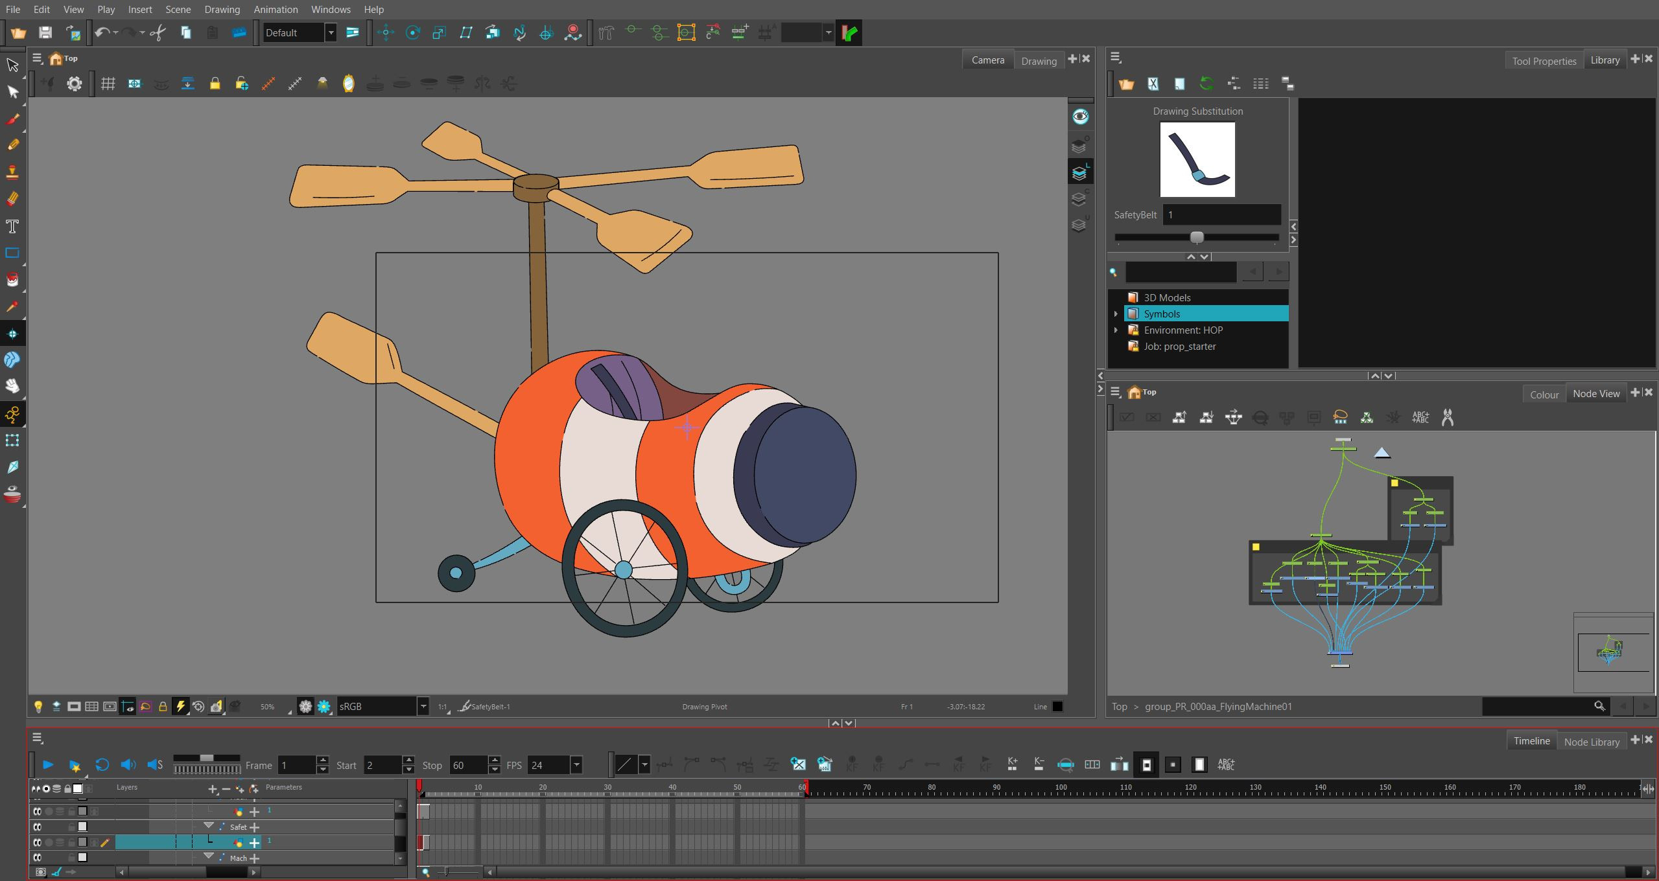Screen dimensions: 1659x881
Task: Switch to the Drawing tab
Action: 1039,61
